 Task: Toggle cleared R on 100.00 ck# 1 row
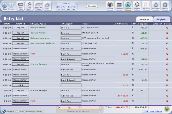coord(133,85)
